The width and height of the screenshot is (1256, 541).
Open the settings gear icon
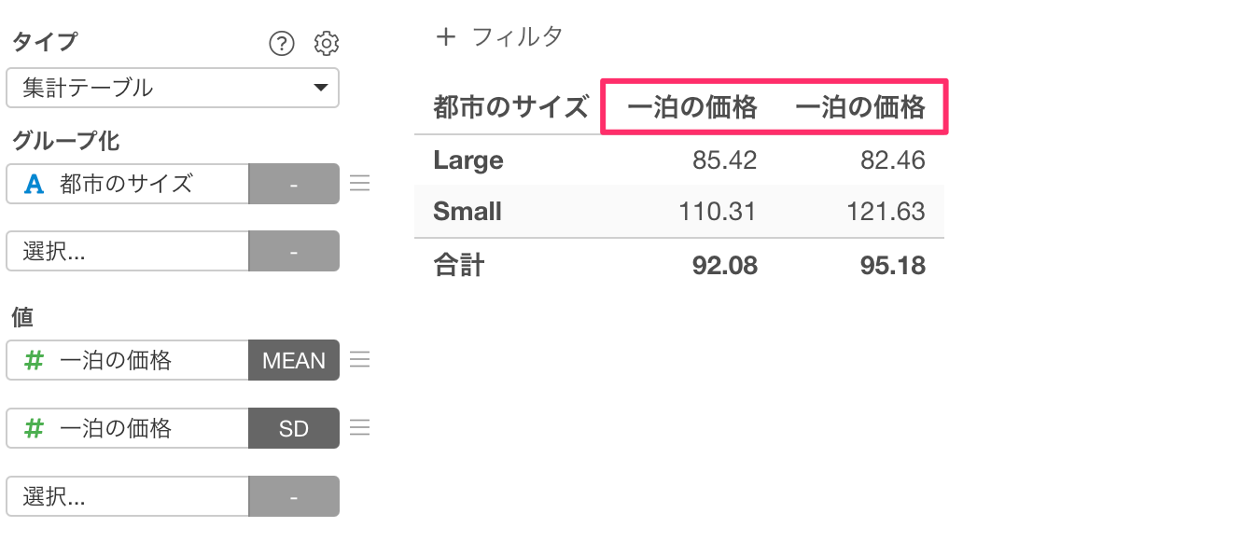tap(327, 43)
